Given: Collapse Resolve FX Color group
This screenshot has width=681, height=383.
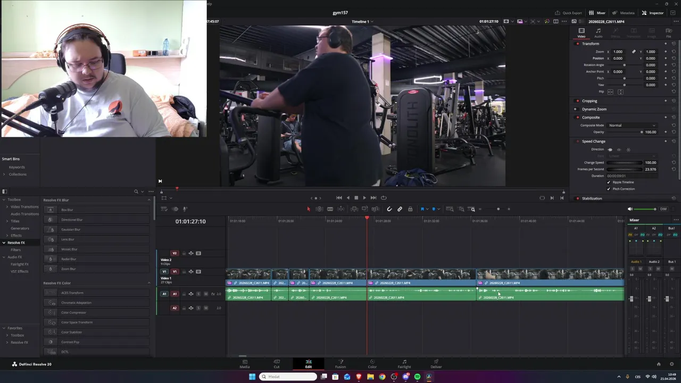Looking at the screenshot, I should 149,283.
